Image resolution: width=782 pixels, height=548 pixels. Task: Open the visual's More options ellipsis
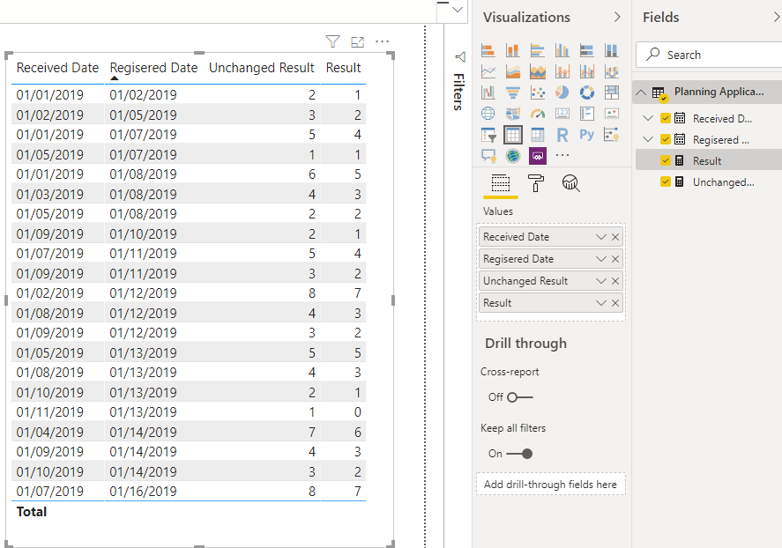pos(382,41)
